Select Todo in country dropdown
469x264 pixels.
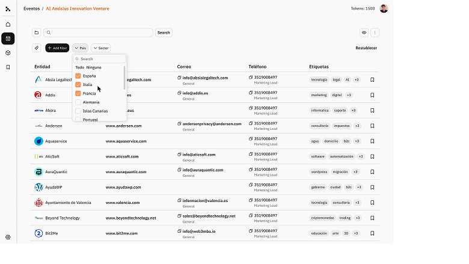(x=79, y=67)
